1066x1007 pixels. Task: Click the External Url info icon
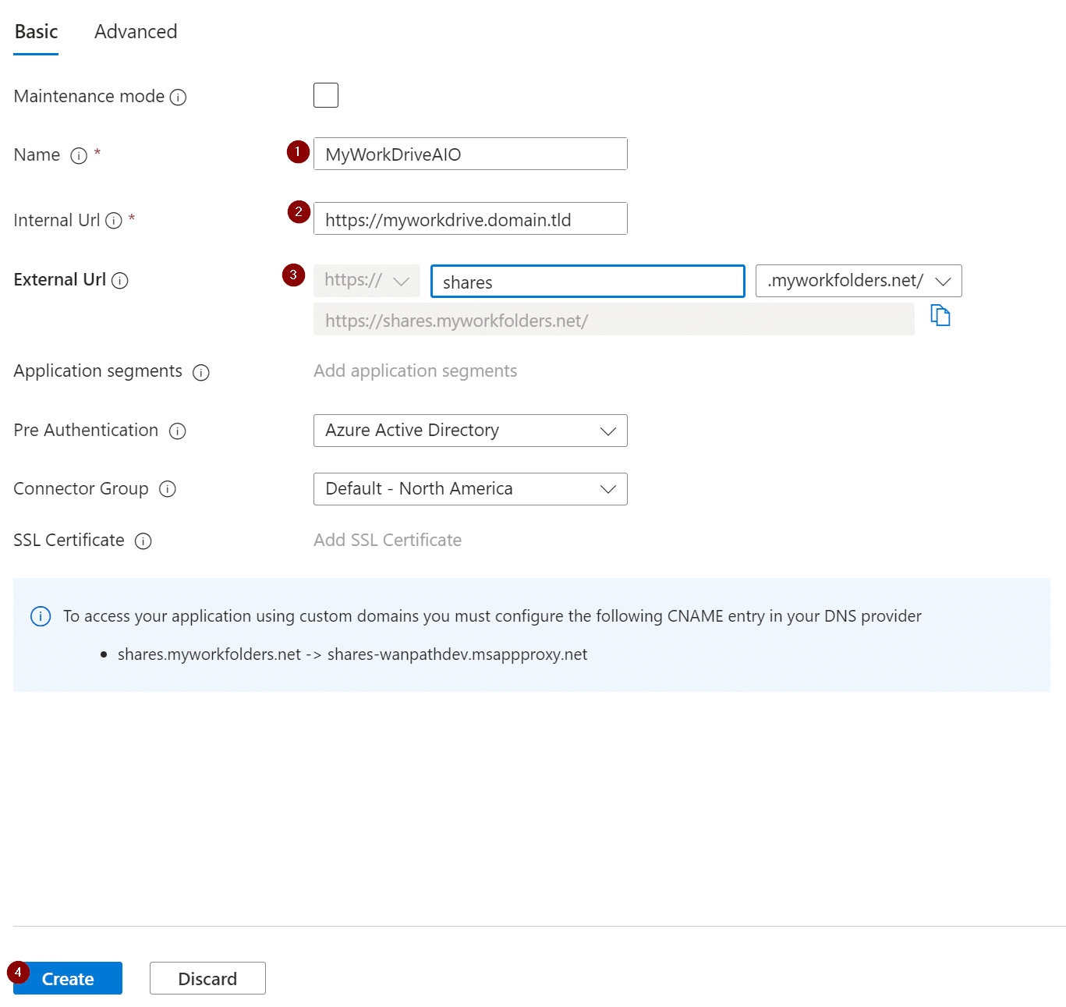119,281
